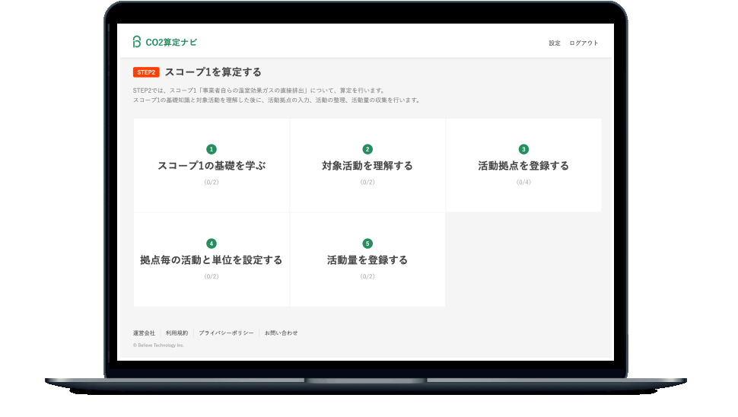The image size is (738, 417).
Task: Click the green number 5 circle badge
Action: point(367,244)
